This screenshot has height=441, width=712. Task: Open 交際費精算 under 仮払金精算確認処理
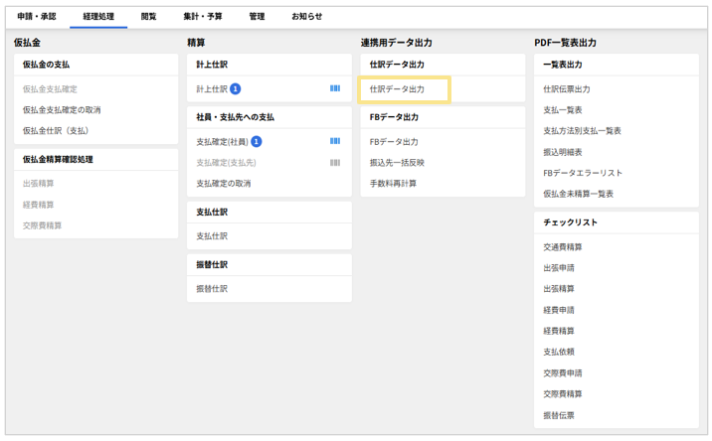point(42,225)
